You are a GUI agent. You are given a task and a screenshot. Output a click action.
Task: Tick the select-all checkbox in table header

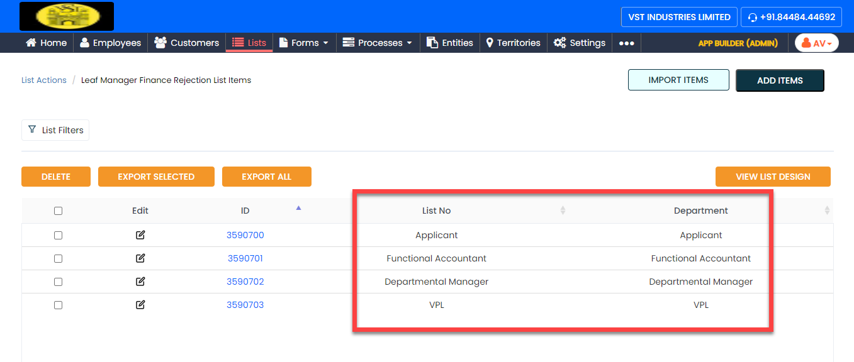click(x=58, y=211)
